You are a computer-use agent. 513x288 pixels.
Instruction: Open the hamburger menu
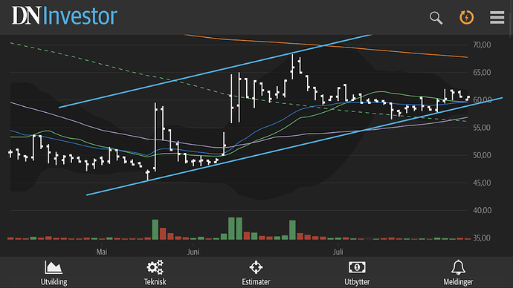tap(497, 18)
